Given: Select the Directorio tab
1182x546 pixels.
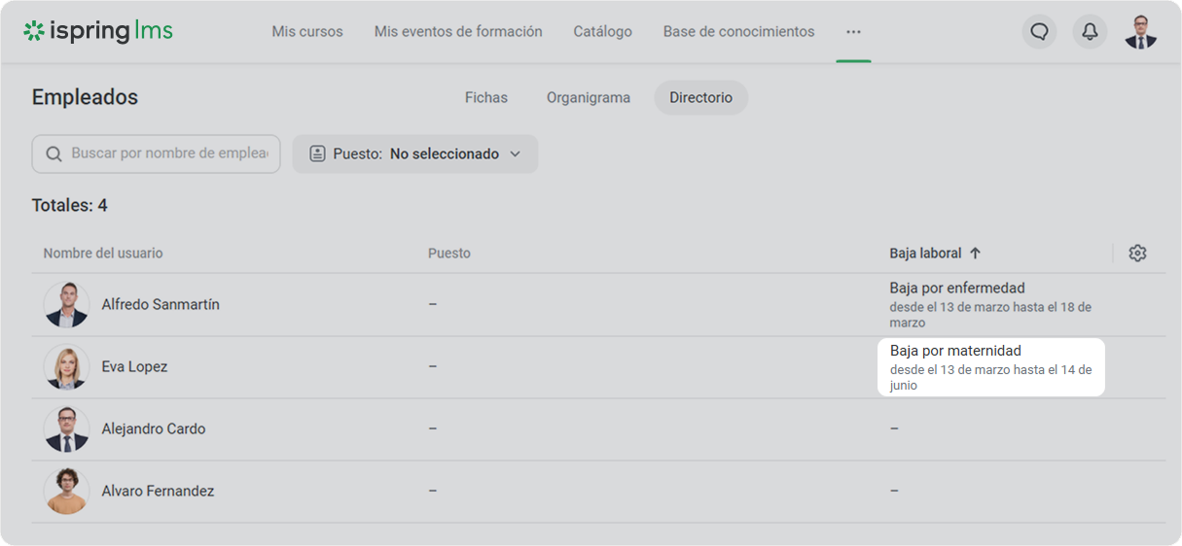Looking at the screenshot, I should coord(700,97).
